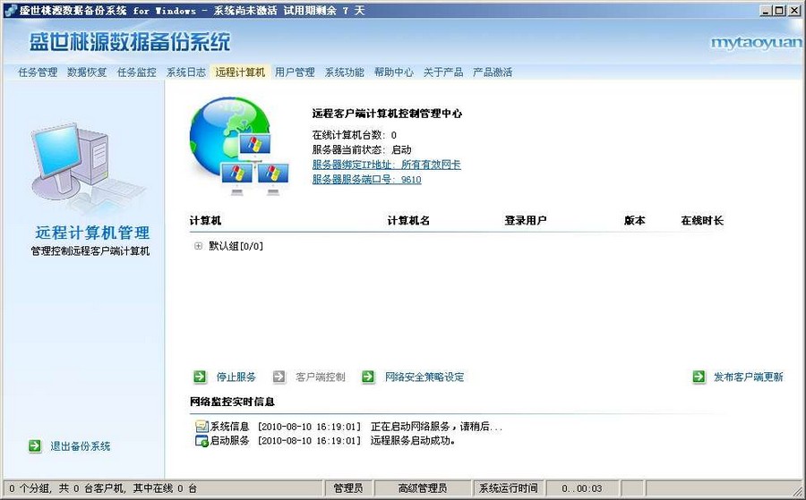Click the green arrow icon beside 退出备份系统
This screenshot has width=806, height=500.
point(34,446)
